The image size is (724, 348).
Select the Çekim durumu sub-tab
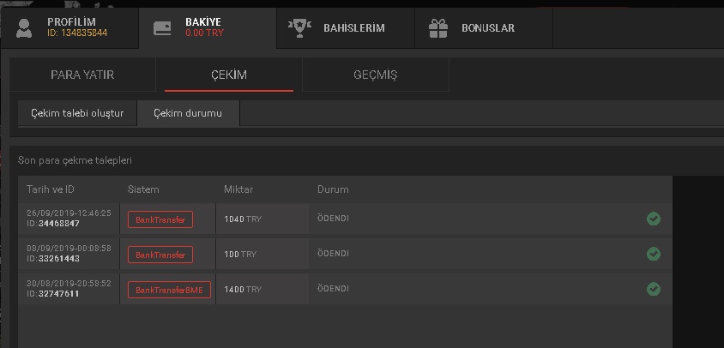188,113
